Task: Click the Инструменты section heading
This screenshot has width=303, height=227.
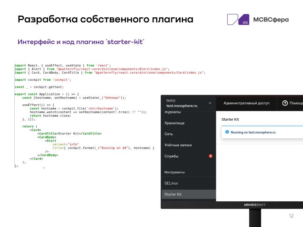Action: pos(175,172)
